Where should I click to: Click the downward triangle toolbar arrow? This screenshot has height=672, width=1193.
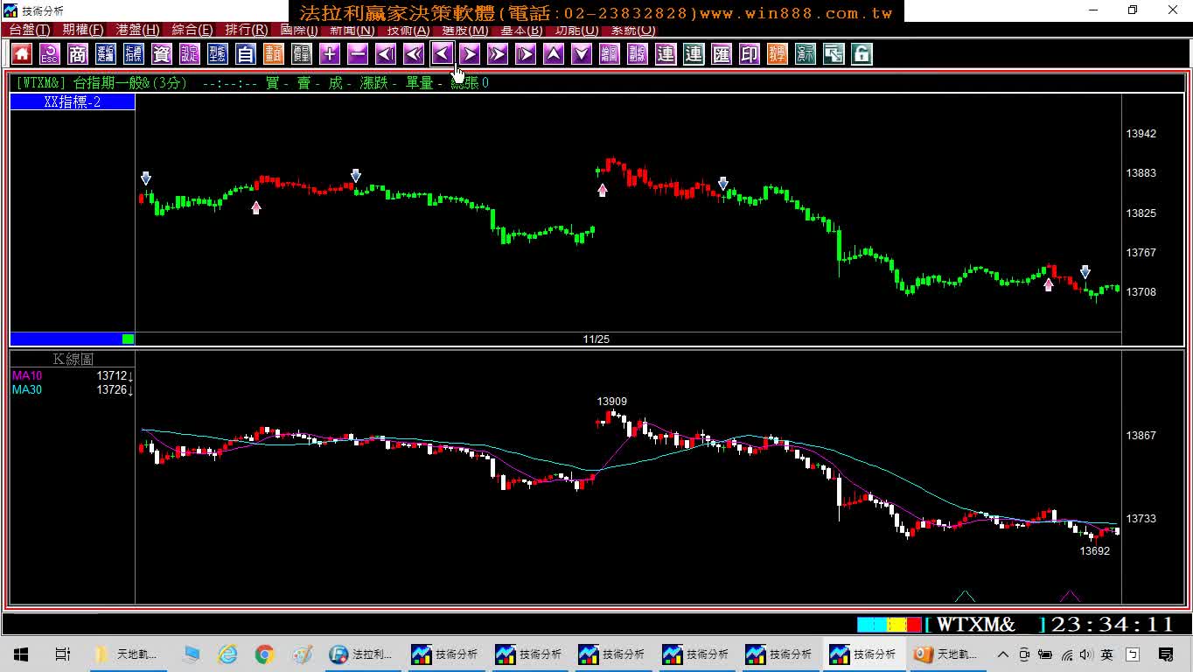(582, 54)
